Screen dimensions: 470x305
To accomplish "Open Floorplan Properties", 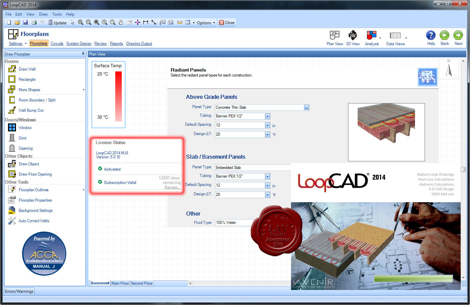I will click(x=35, y=200).
